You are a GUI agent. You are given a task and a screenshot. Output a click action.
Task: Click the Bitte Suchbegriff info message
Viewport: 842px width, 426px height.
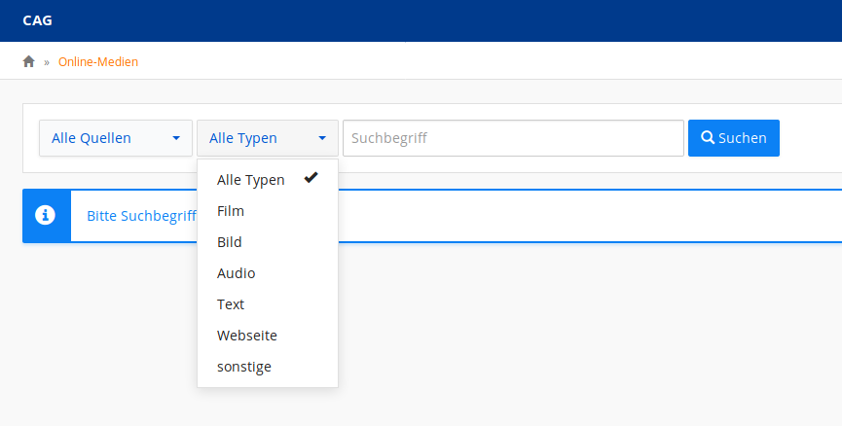[x=142, y=216]
